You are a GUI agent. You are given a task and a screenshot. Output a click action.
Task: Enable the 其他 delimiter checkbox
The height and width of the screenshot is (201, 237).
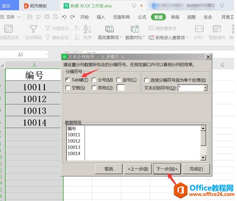[x=94, y=88]
